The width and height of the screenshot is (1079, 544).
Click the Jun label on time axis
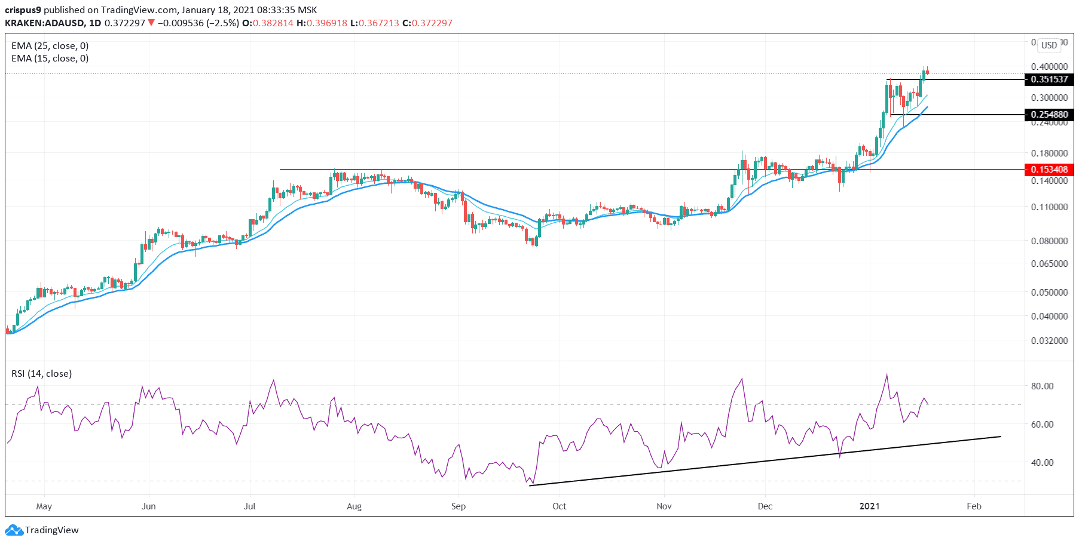[x=148, y=506]
